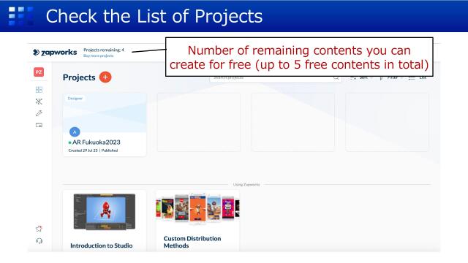This screenshot has height=263, width=468.
Task: Click the Introduction to Studio title
Action: tap(102, 245)
